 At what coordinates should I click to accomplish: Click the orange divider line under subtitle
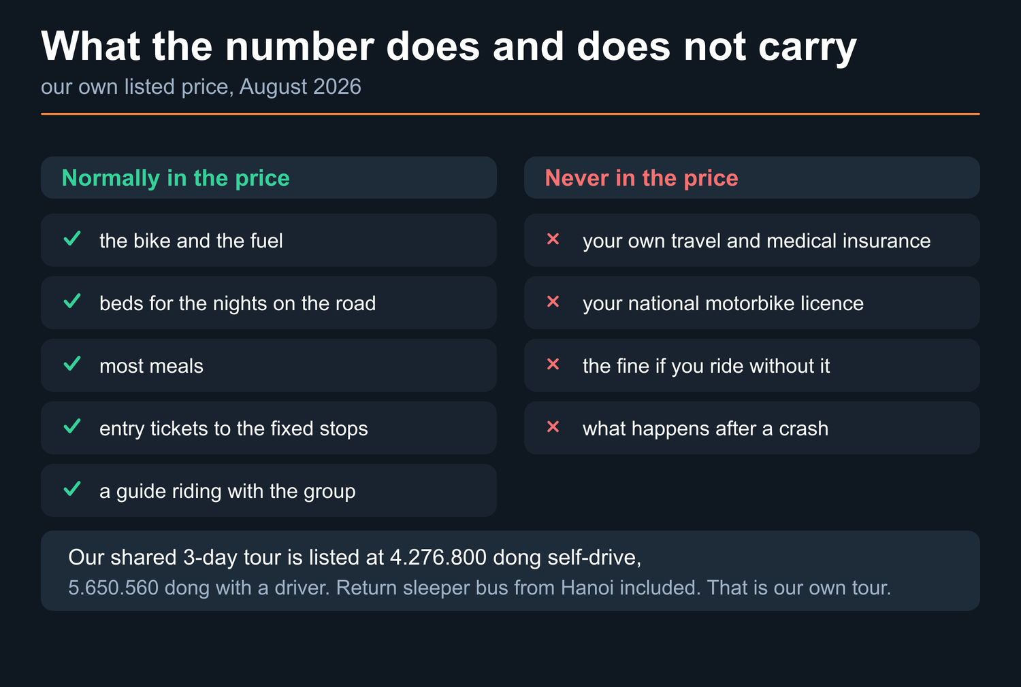[x=510, y=114]
